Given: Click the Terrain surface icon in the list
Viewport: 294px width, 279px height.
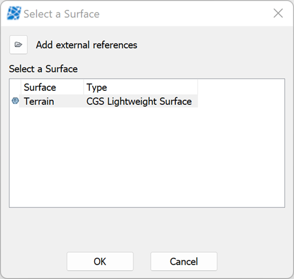Looking at the screenshot, I should pos(15,101).
